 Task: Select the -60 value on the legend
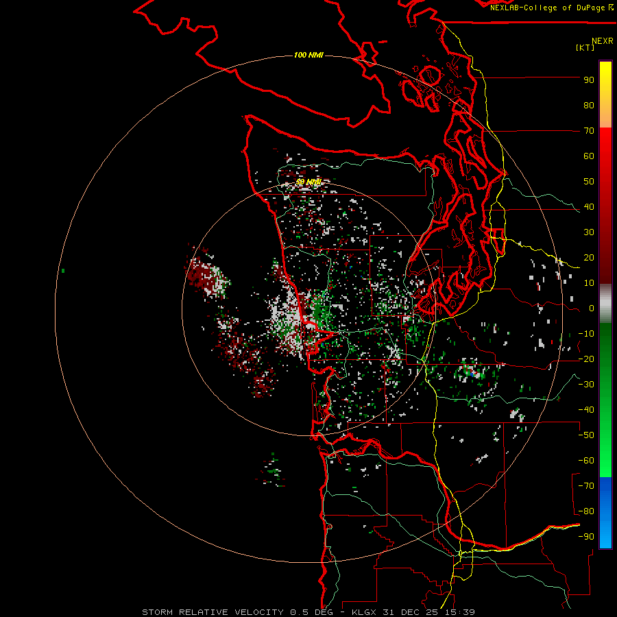(586, 461)
